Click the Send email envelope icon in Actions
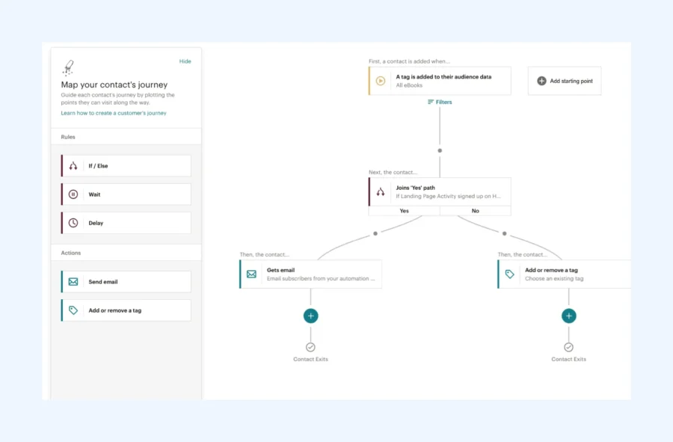The width and height of the screenshot is (673, 442). coord(73,281)
